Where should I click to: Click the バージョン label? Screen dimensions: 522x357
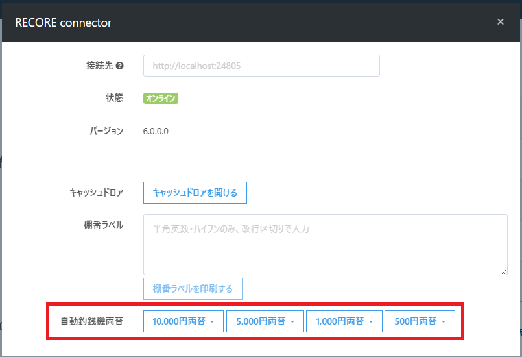106,131
